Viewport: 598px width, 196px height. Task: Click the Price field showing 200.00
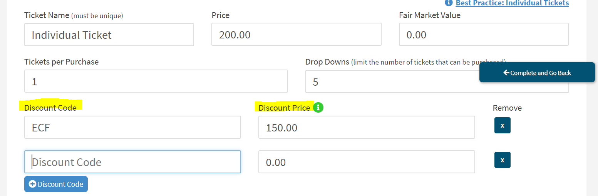point(296,35)
